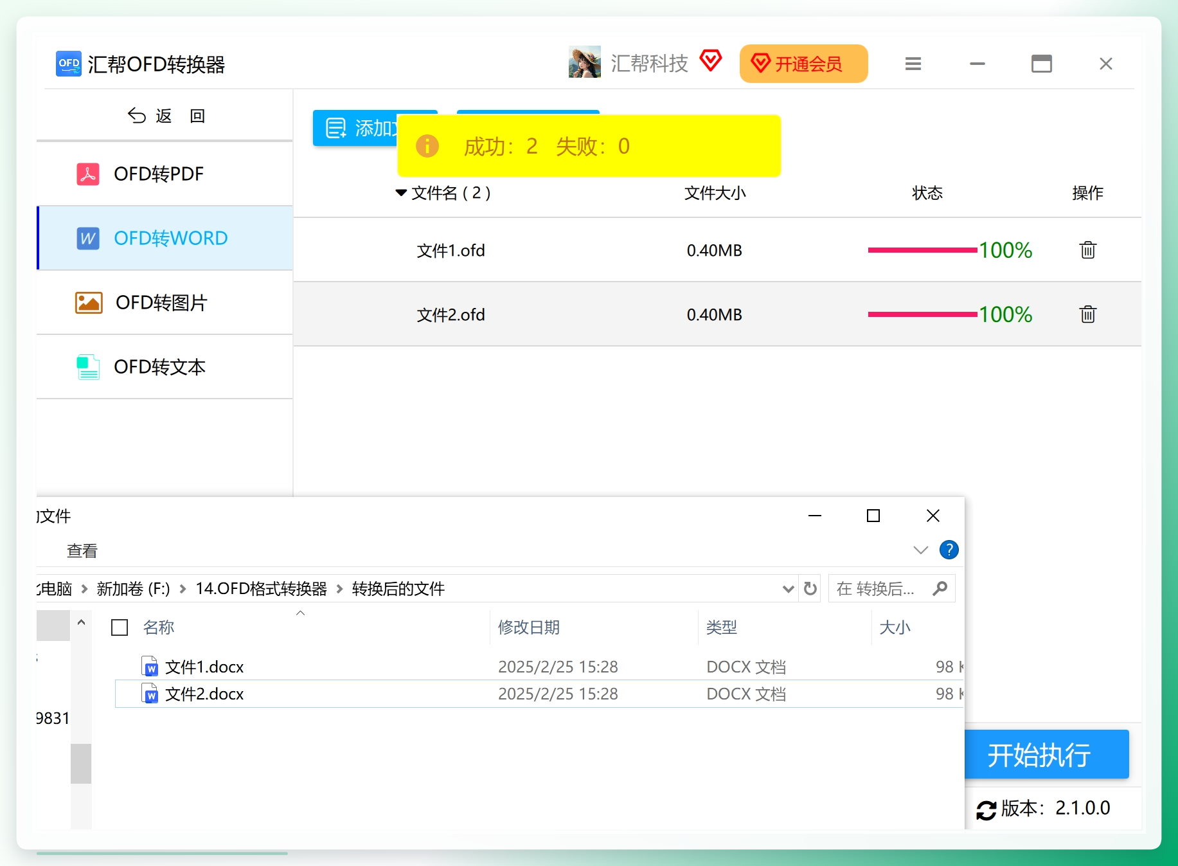Sort by 类型 column

[x=722, y=627]
